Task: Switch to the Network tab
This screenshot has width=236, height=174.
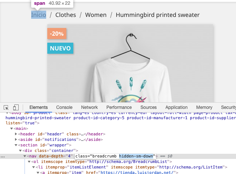Action: coord(89,107)
